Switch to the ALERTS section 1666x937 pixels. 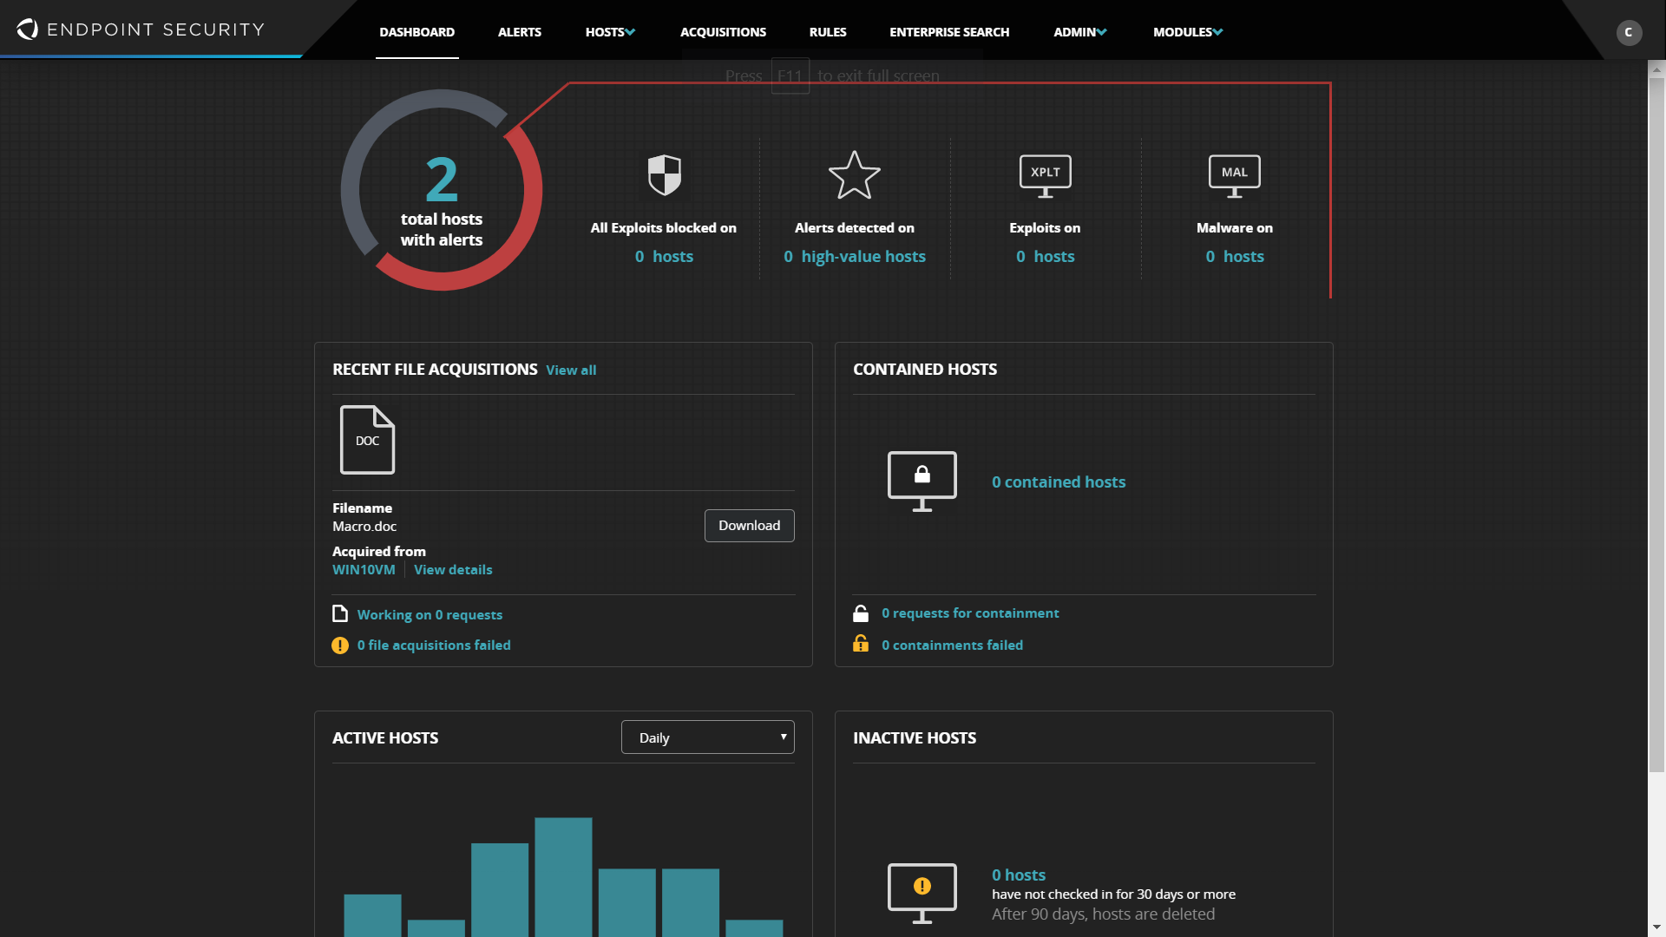coord(519,31)
